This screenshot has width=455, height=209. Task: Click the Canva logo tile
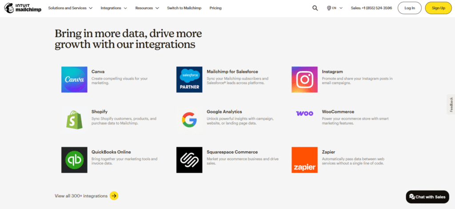coord(74,79)
